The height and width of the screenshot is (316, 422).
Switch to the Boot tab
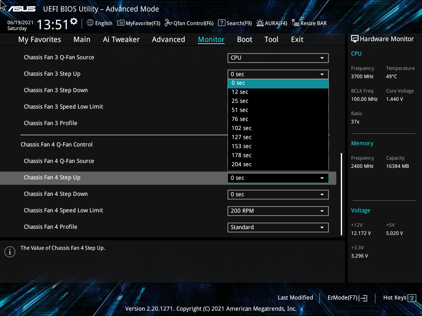pyautogui.click(x=244, y=39)
